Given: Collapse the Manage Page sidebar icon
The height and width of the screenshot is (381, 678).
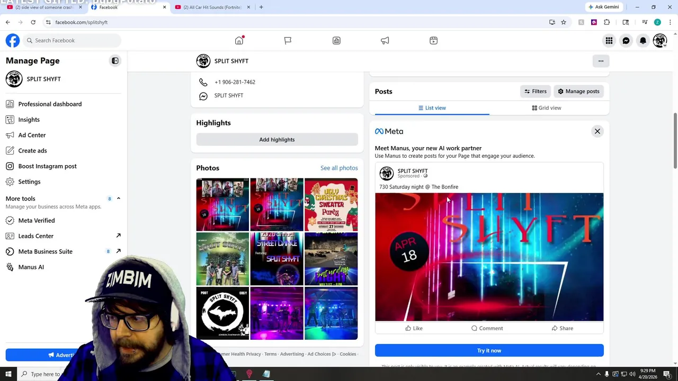Looking at the screenshot, I should 115,61.
